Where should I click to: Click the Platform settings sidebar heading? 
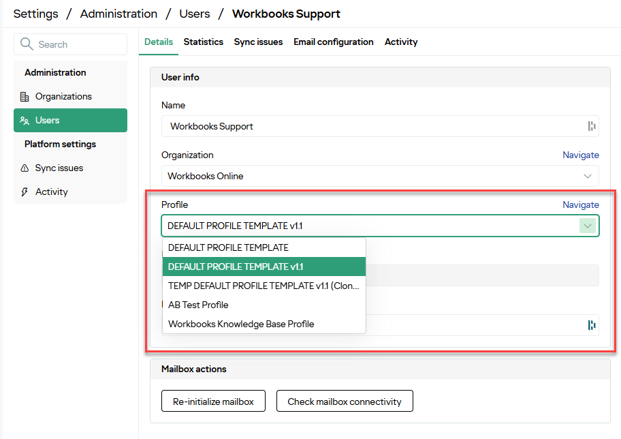60,145
